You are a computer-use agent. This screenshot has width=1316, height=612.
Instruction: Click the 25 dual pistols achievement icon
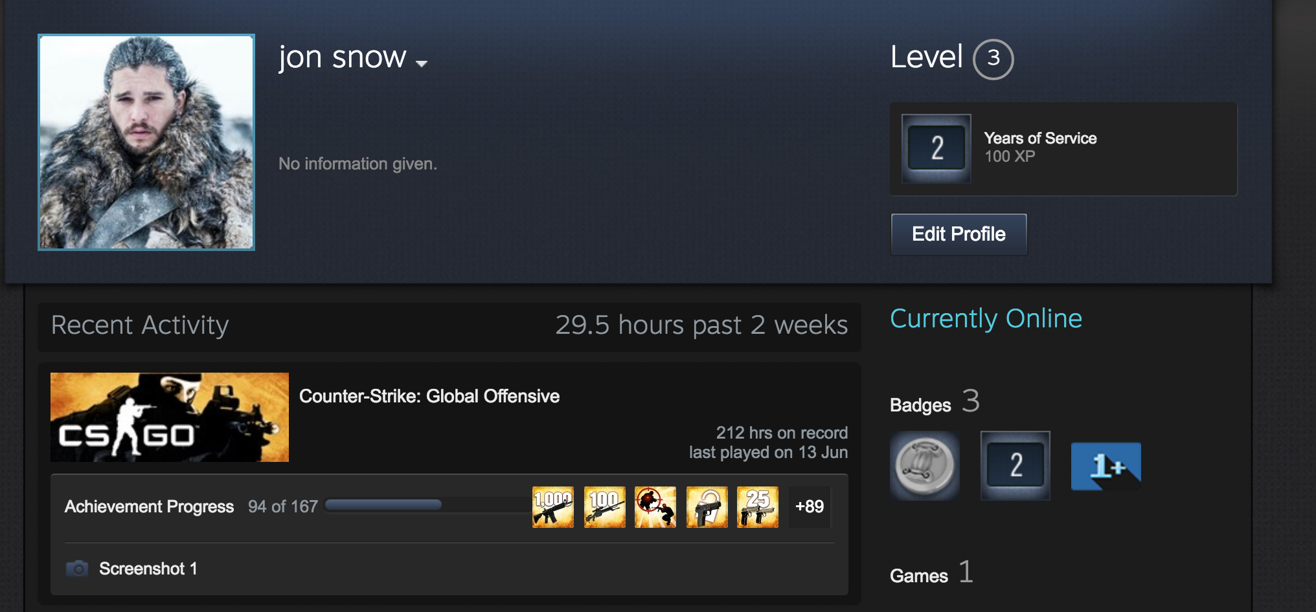(x=758, y=507)
